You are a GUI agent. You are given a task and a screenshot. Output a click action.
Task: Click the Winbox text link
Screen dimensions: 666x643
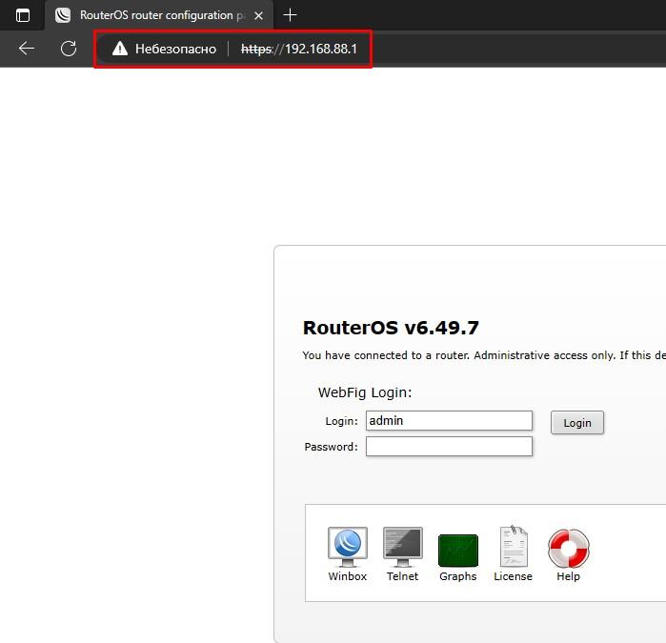347,576
